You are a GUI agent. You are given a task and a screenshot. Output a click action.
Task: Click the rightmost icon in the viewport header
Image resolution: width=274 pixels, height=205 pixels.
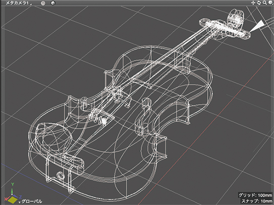[x=270, y=3]
